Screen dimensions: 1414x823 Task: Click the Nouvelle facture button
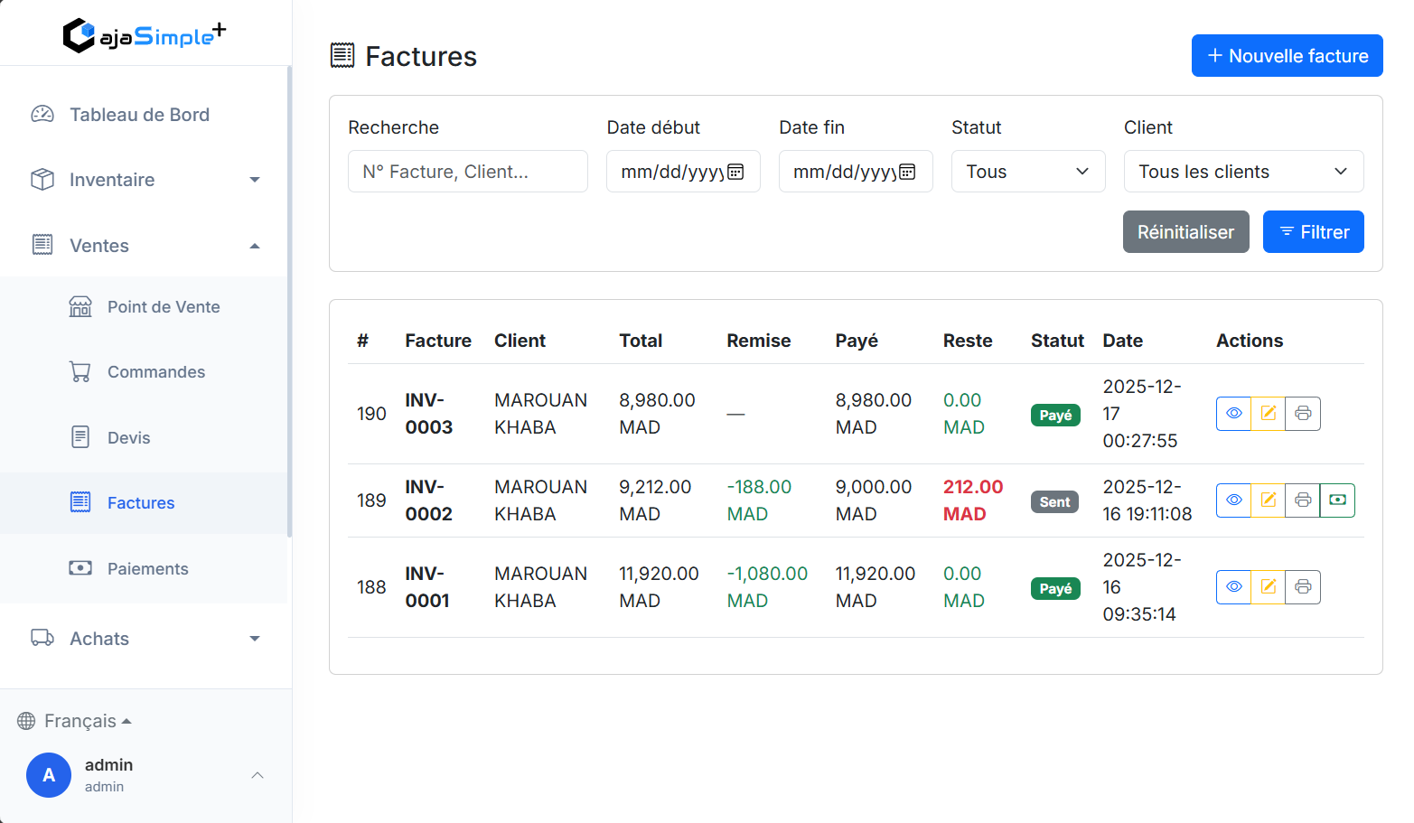point(1286,56)
